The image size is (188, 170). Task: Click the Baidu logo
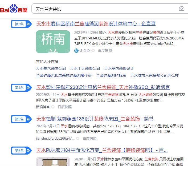point(14,9)
